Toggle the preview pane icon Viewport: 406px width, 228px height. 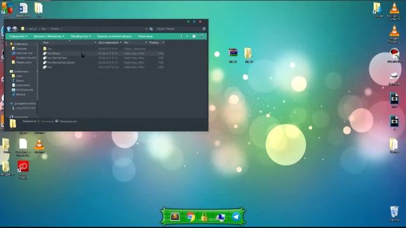pos(194,36)
